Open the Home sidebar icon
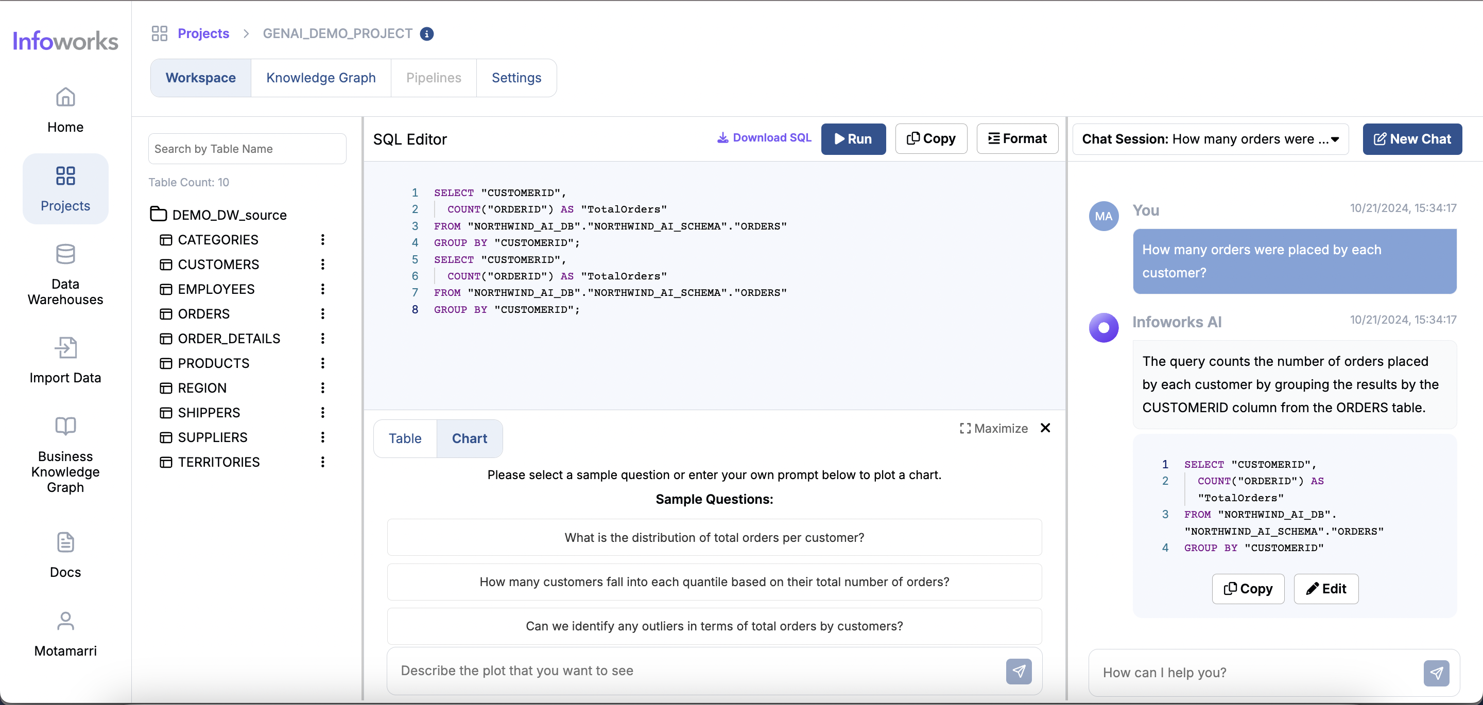This screenshot has height=705, width=1483. coord(65,97)
